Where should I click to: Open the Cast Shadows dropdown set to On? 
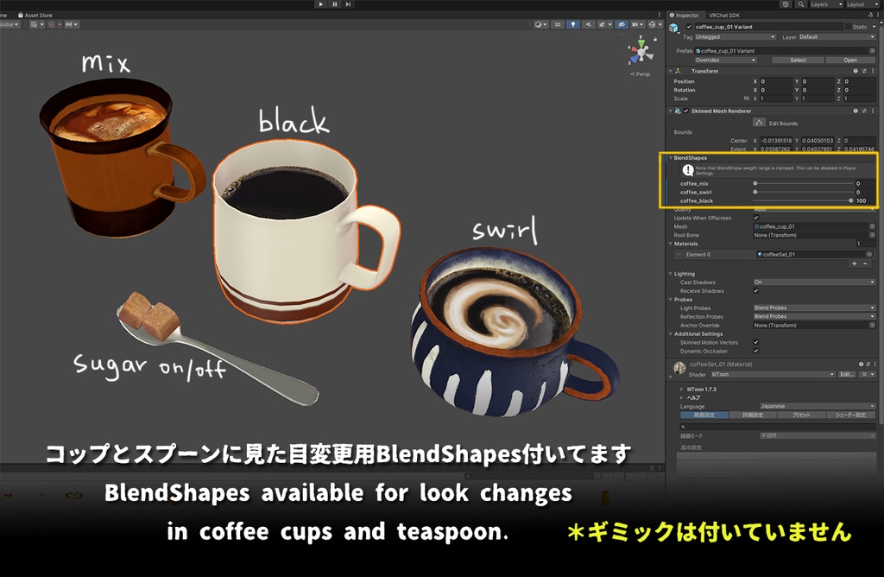pos(811,282)
